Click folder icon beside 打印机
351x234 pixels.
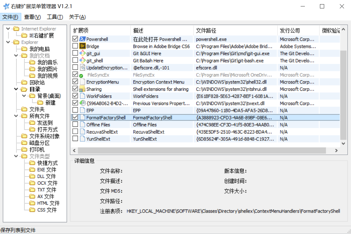(25, 149)
